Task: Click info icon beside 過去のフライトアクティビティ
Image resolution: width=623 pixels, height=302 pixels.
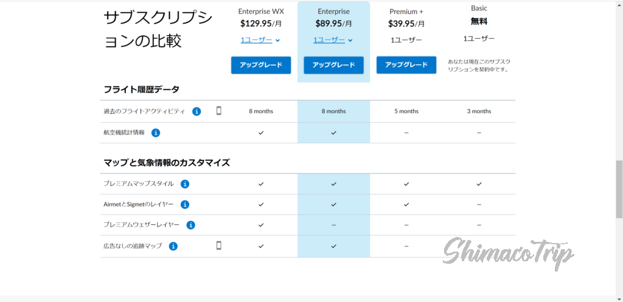Action: coord(197,111)
